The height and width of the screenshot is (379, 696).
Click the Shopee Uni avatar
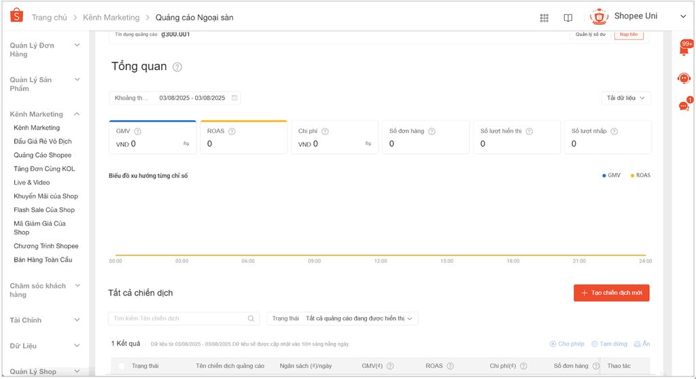click(x=599, y=17)
